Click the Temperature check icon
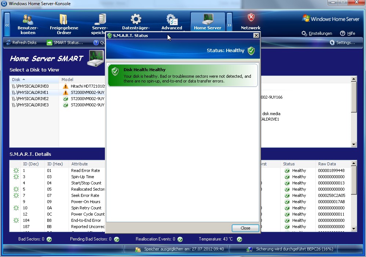Screen dimensions: 366x257 239,239
